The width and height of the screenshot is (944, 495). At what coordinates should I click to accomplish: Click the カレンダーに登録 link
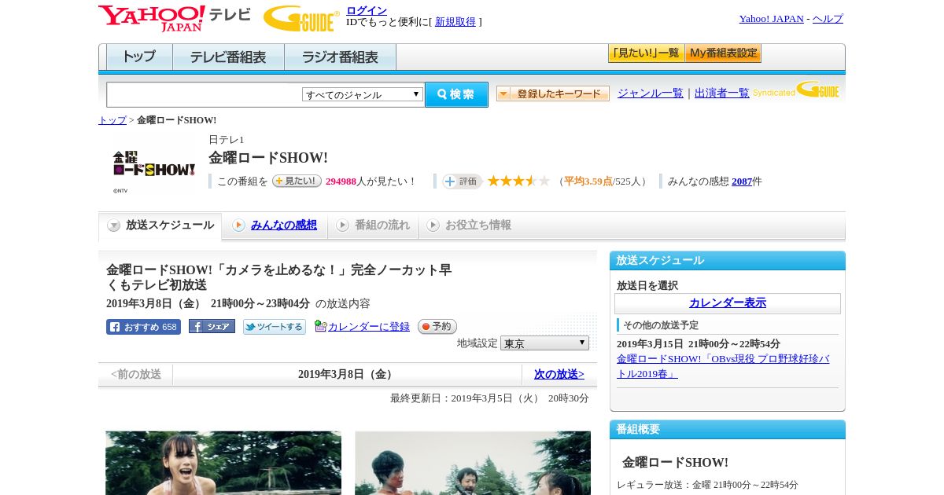[369, 326]
